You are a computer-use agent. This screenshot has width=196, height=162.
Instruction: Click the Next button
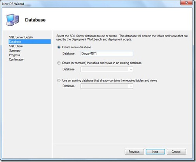point(155,152)
